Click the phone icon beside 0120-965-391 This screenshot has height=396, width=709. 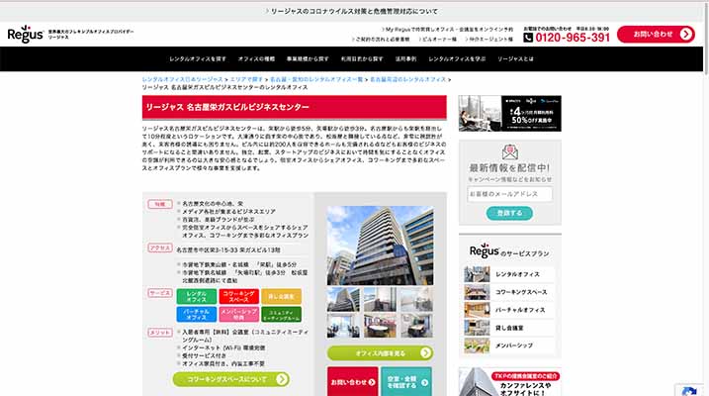[528, 38]
